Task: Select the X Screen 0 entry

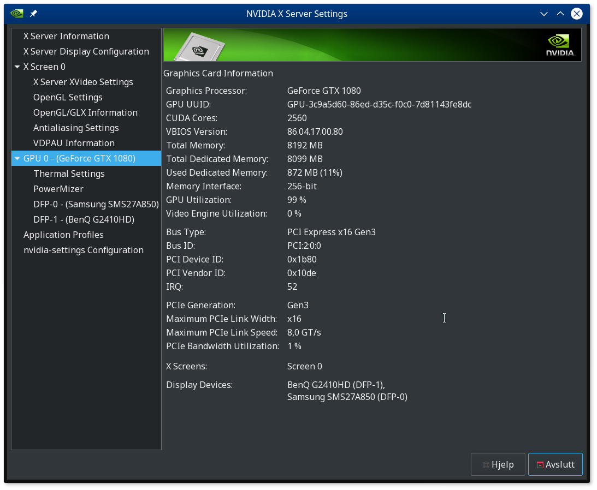Action: [x=44, y=67]
